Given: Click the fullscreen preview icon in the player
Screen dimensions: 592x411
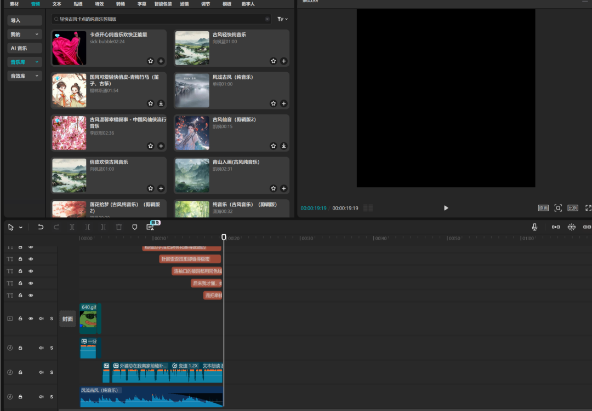Looking at the screenshot, I should click(x=588, y=208).
